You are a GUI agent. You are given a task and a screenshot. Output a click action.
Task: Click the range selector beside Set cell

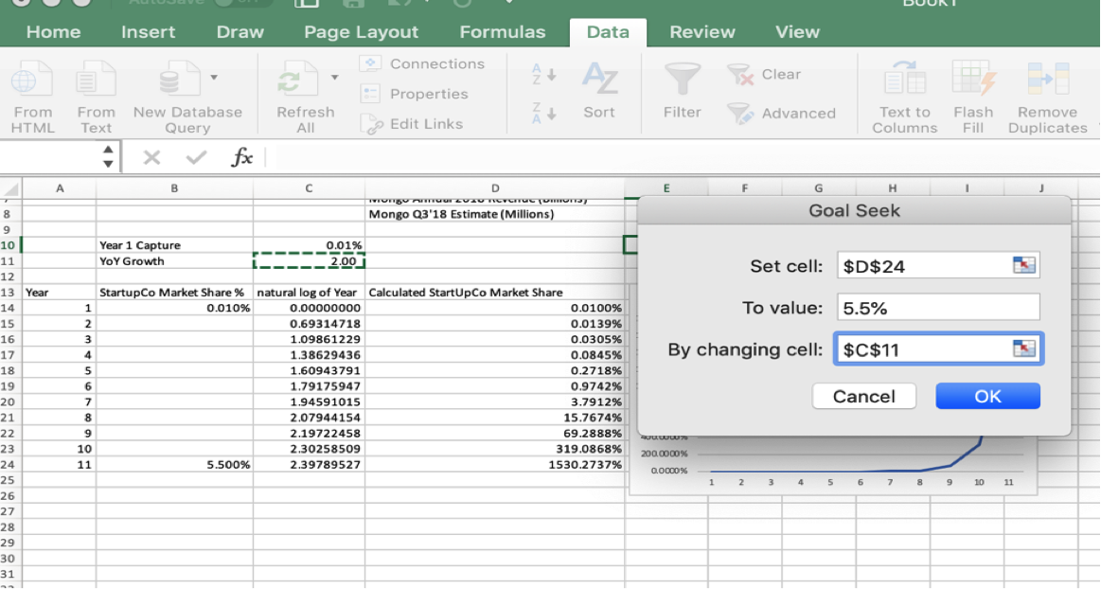click(x=1025, y=265)
